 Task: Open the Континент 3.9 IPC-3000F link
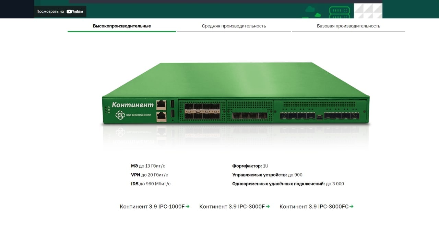click(235, 207)
